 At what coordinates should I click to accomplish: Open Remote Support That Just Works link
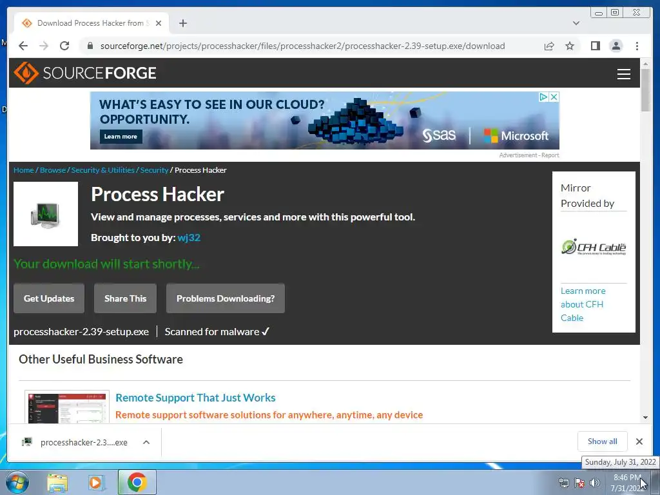click(195, 398)
